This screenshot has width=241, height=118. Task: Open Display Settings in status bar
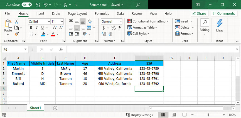[x=139, y=115]
